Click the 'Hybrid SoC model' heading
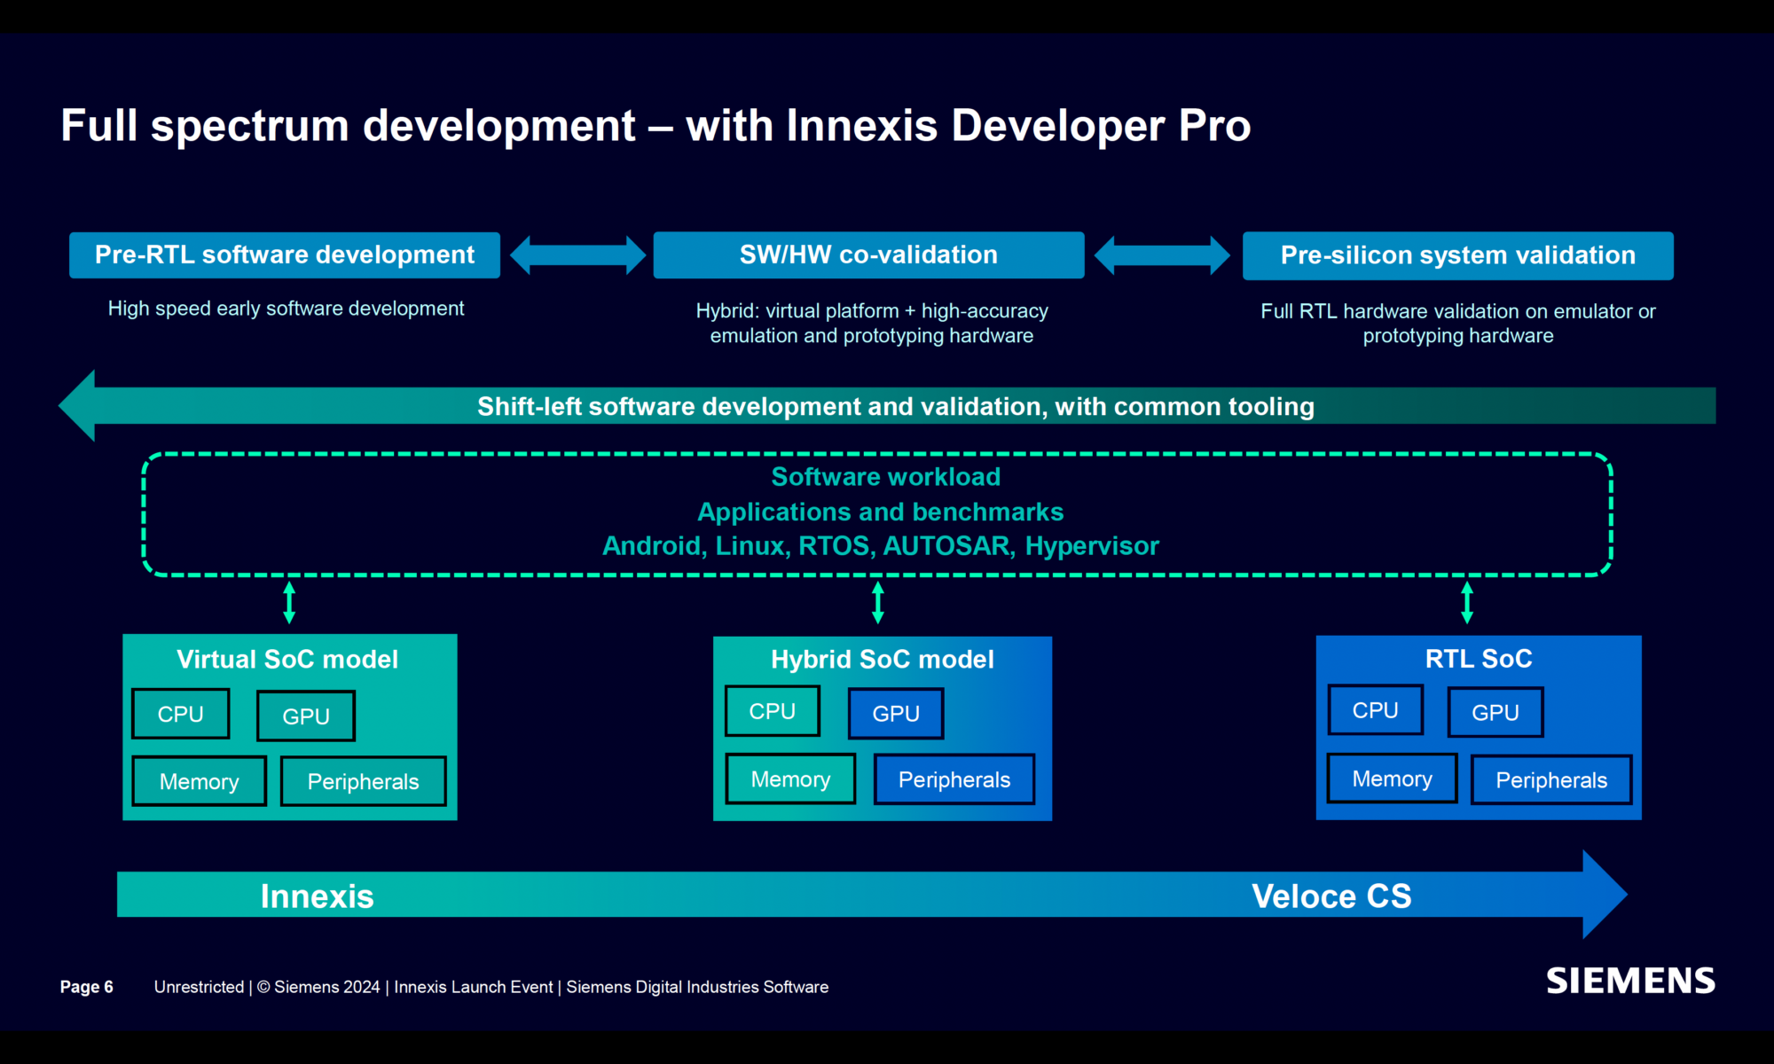 pyautogui.click(x=883, y=659)
